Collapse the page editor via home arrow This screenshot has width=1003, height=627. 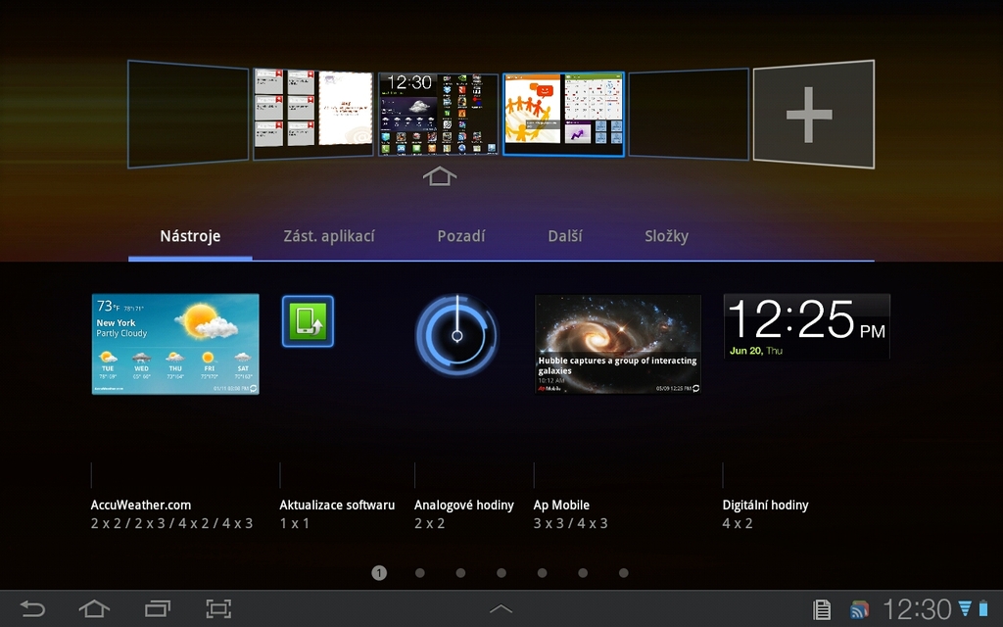click(439, 175)
